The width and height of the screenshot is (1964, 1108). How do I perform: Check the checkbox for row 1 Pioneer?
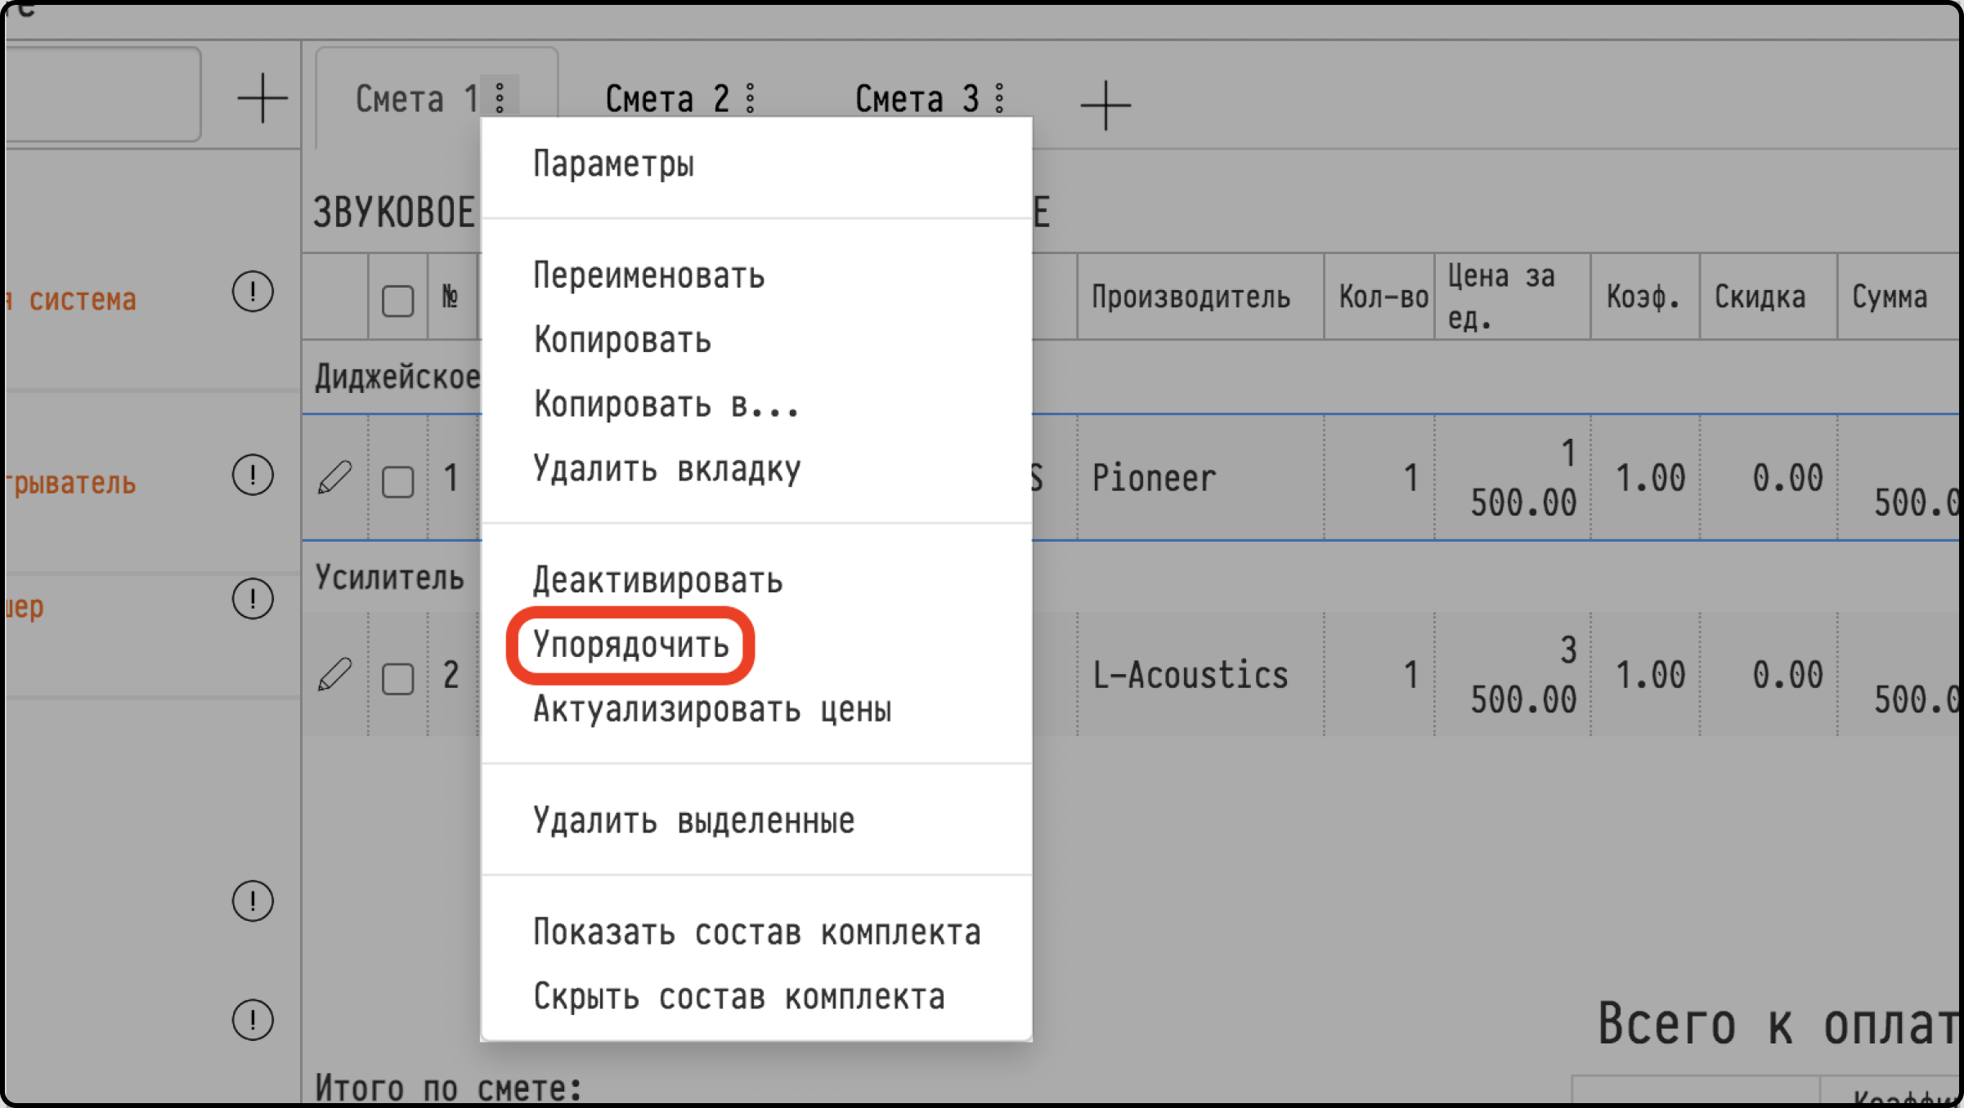click(x=398, y=482)
